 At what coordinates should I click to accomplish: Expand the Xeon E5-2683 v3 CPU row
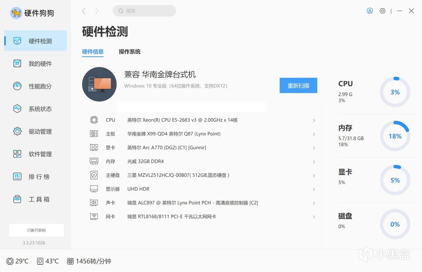(314, 121)
